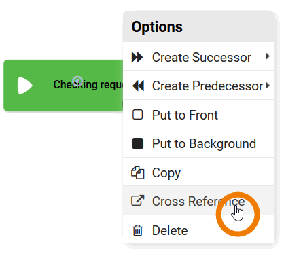284x256 pixels.
Task: Click the Cross Reference external-link icon
Action: point(138,200)
